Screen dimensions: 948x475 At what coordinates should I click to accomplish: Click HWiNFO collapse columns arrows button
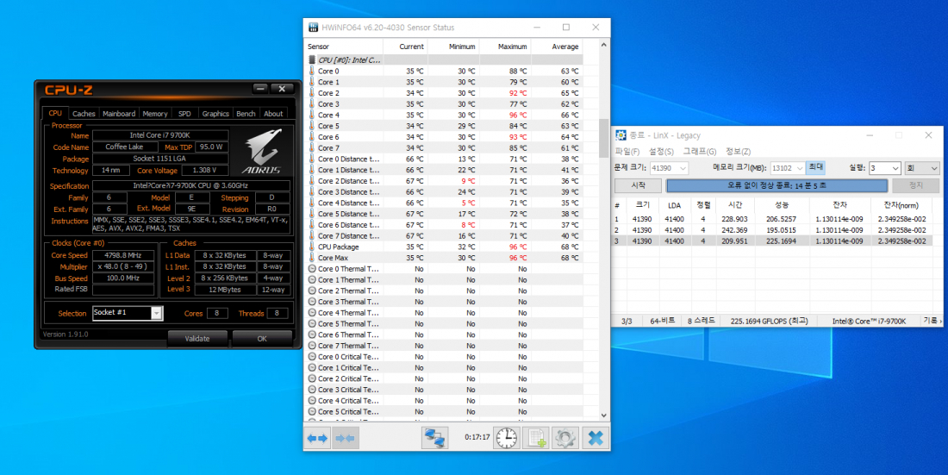tap(346, 437)
